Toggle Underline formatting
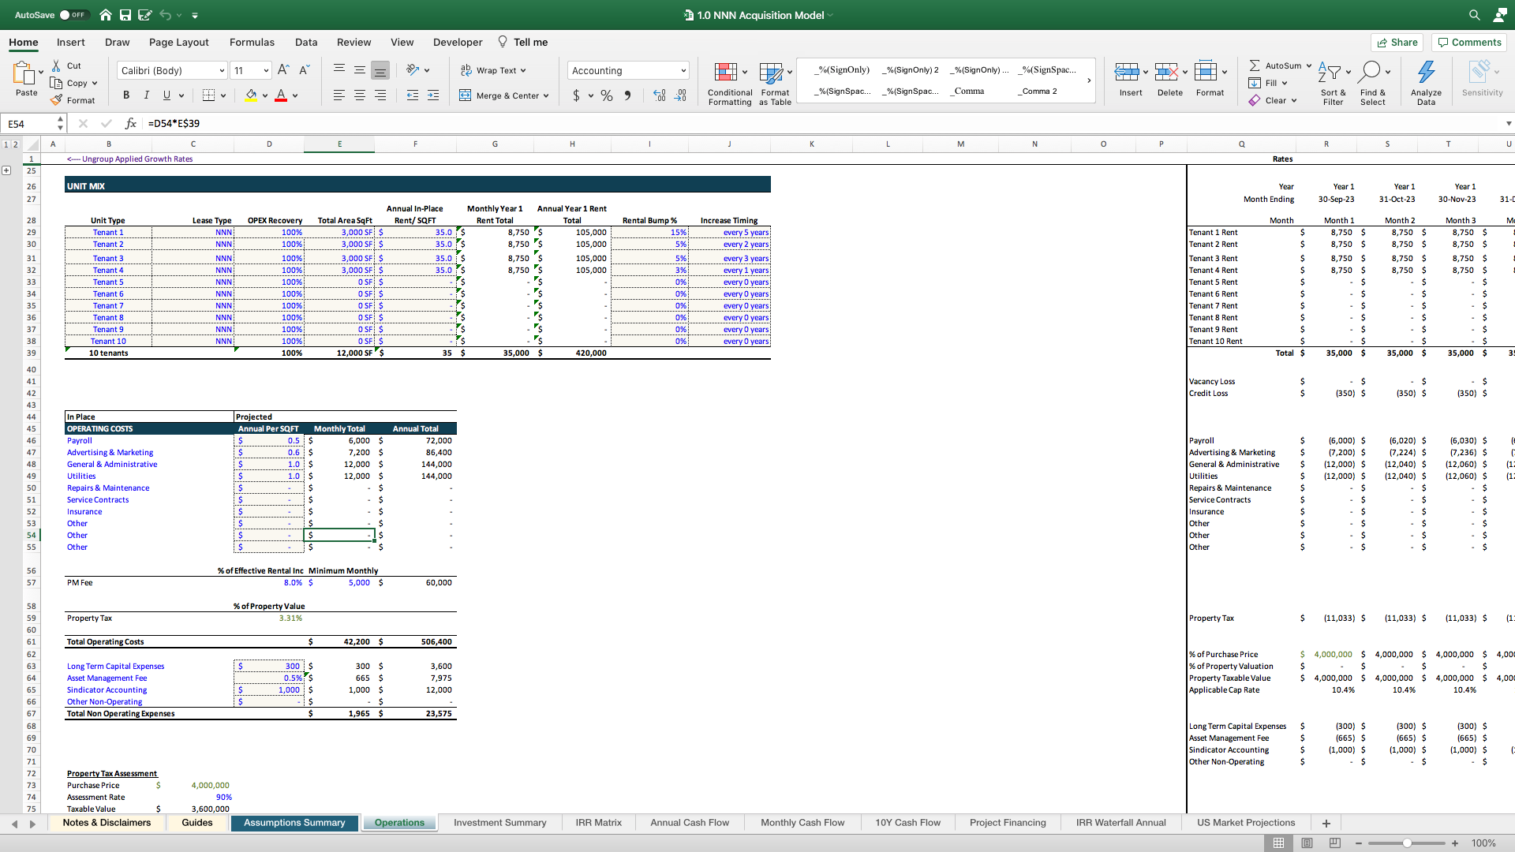1515x852 pixels. tap(166, 95)
